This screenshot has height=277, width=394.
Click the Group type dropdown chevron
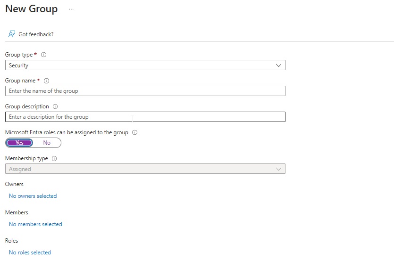[279, 65]
